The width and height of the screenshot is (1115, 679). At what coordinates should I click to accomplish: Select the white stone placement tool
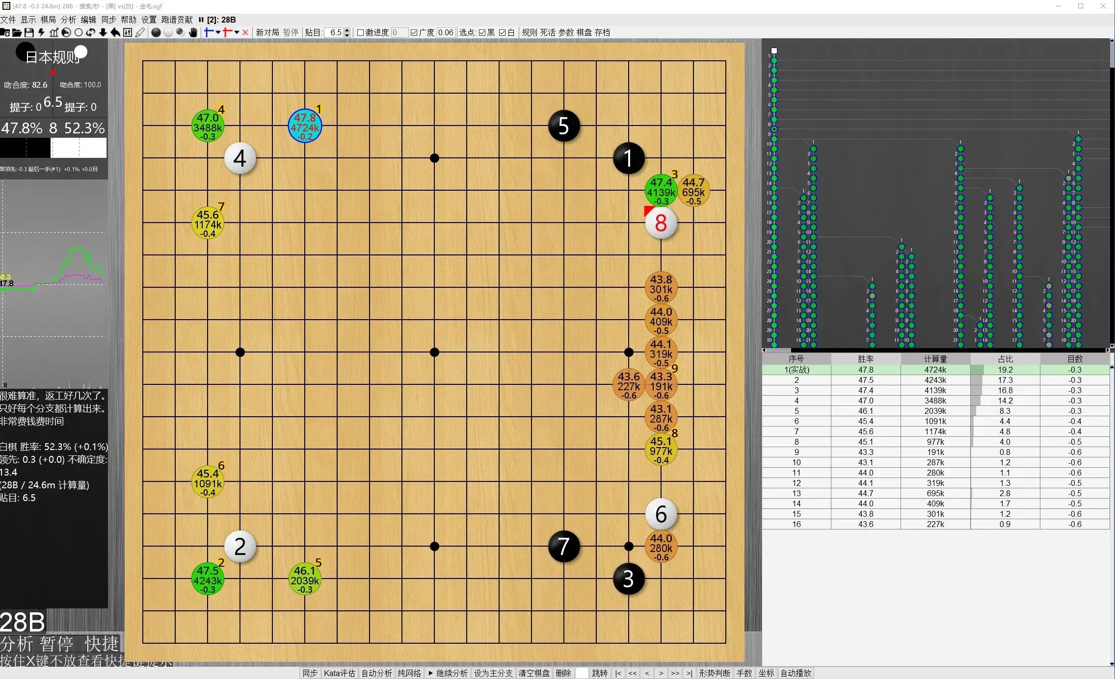pos(168,33)
